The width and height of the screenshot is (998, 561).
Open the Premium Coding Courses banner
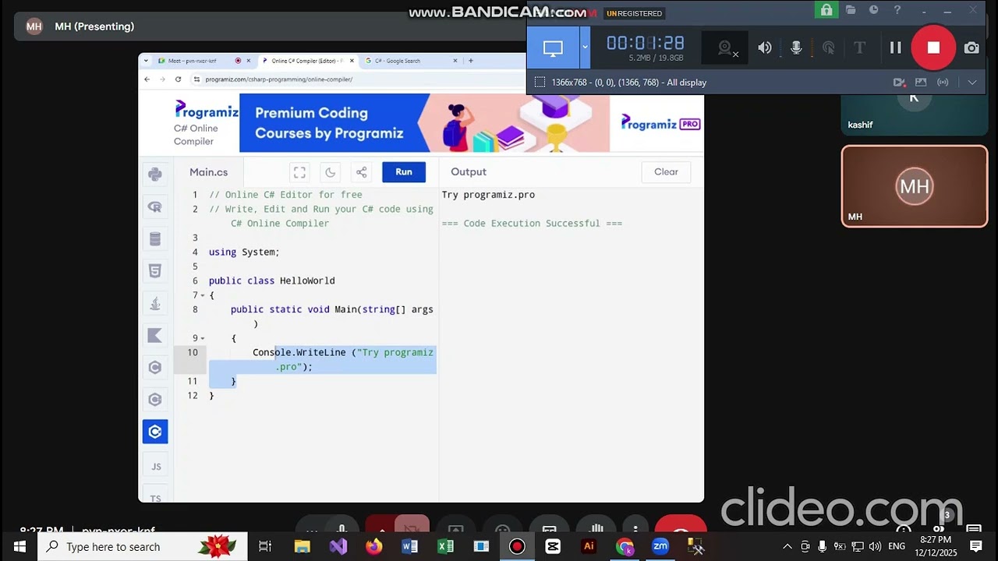[x=424, y=123]
